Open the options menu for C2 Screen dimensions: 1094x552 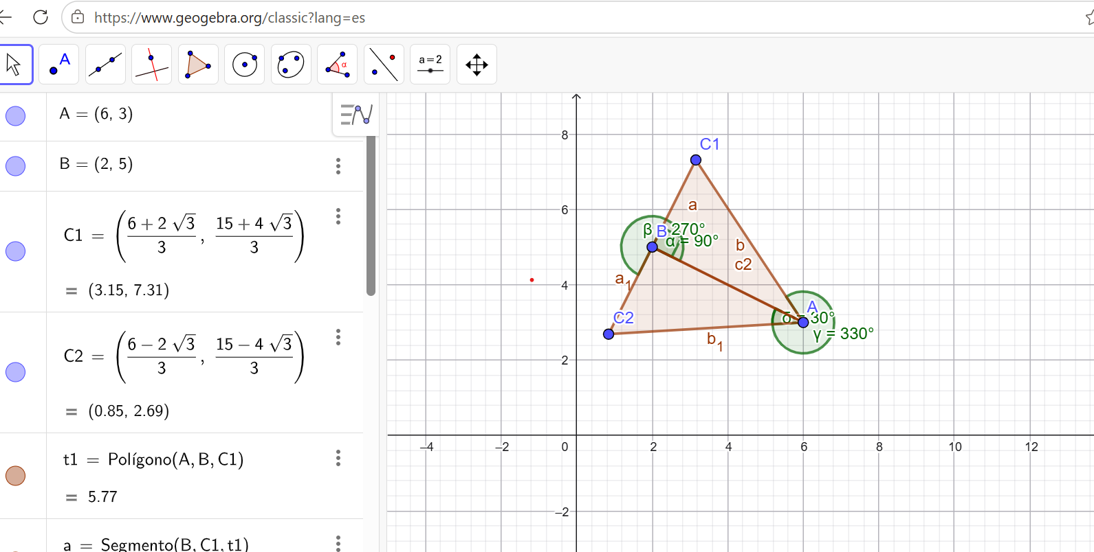tap(338, 337)
